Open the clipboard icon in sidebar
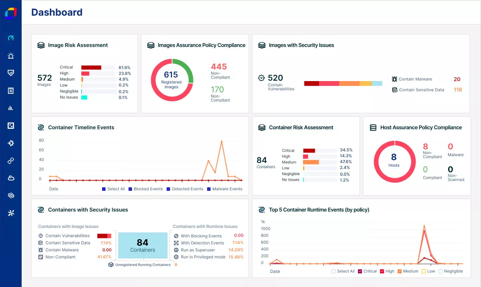 point(11,91)
